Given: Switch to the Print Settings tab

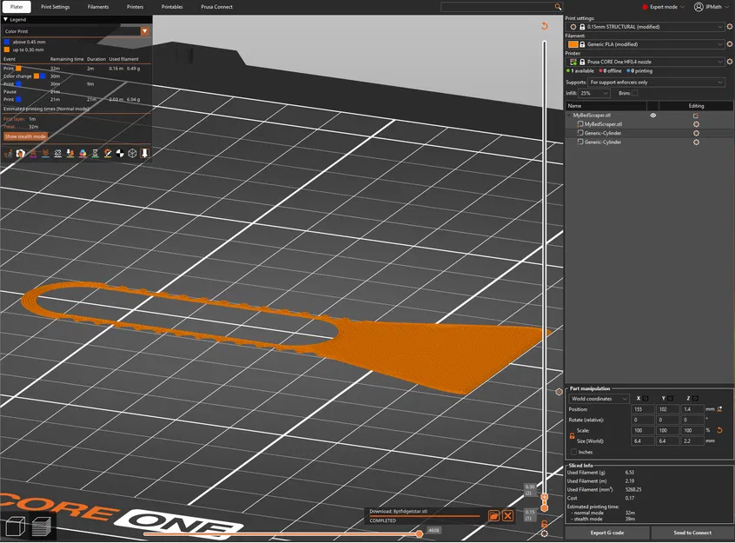Looking at the screenshot, I should point(55,6).
